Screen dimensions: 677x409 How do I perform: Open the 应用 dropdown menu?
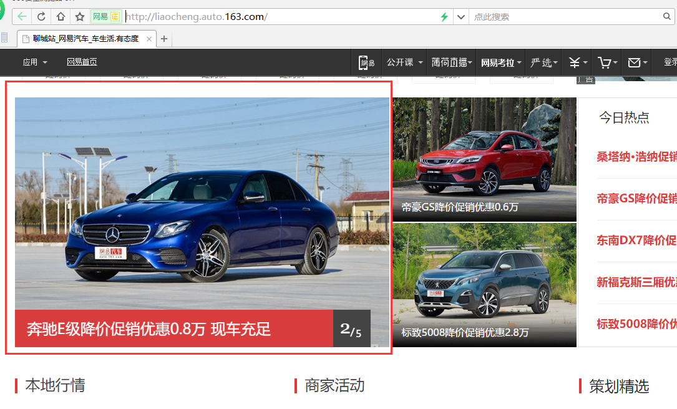click(35, 62)
